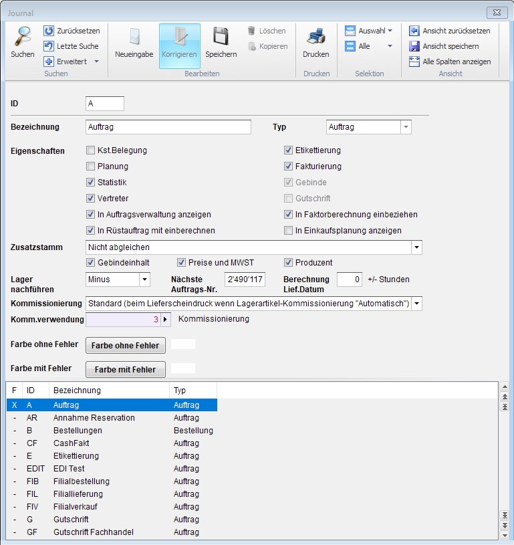The height and width of the screenshot is (545, 514).
Task: Click the Berechnung Lief.Datum hours field
Action: 350,280
